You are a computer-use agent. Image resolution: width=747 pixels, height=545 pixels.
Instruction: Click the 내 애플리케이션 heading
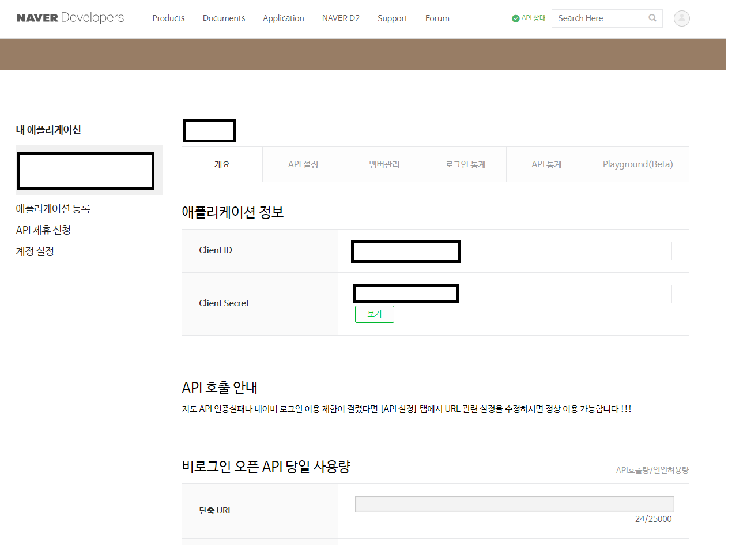pos(48,130)
